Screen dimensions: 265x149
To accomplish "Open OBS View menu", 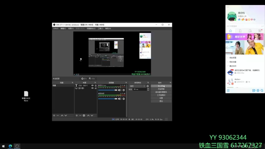I will [71, 28].
